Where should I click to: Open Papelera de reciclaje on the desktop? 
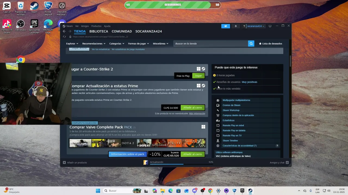(x=21, y=9)
